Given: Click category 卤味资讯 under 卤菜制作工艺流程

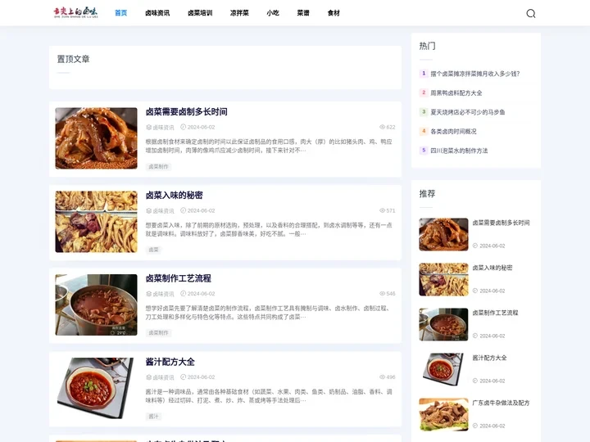Looking at the screenshot, I should click(x=163, y=294).
